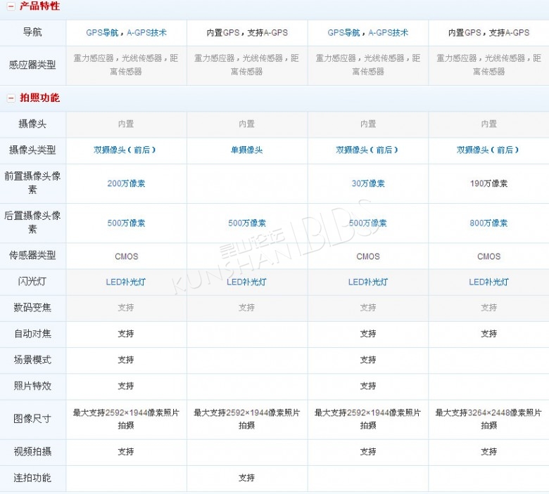This screenshot has width=549, height=494.
Task: Click the 视频拍摄 row label
Action: point(32,452)
